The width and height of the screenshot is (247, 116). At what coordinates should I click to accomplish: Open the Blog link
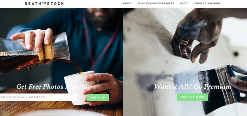point(184,3)
